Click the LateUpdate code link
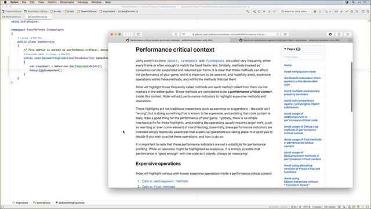The width and height of the screenshot is (371, 209). [189, 61]
